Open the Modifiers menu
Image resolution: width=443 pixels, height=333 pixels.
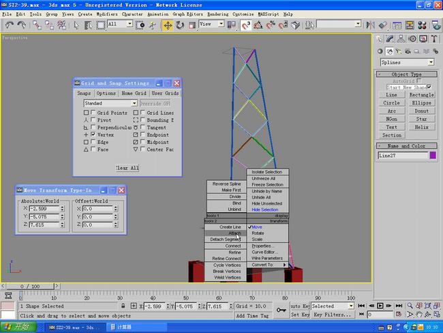point(107,14)
